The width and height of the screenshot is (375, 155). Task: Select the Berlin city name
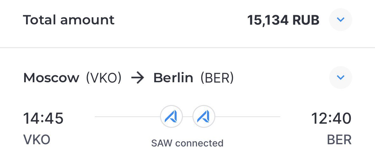point(173,78)
